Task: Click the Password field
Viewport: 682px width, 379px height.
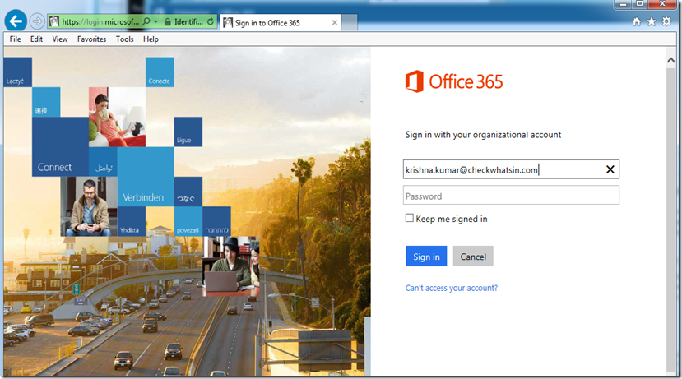Action: click(511, 195)
